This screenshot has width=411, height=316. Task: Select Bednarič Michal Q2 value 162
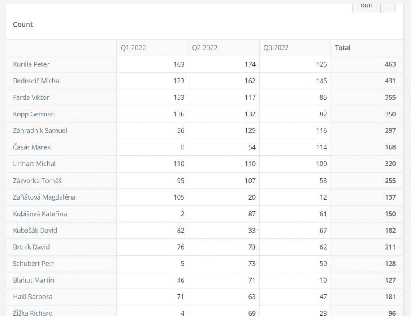click(250, 81)
